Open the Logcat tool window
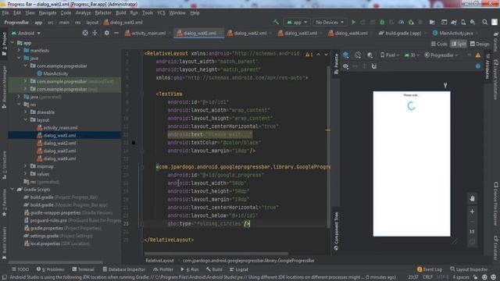 239,269
